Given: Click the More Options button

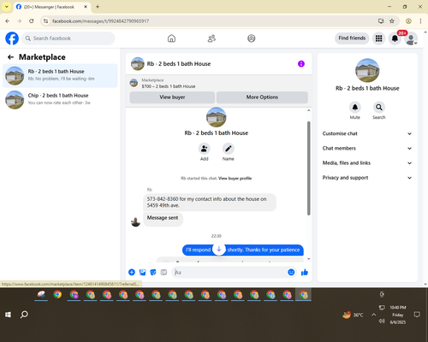Looking at the screenshot, I should point(262,97).
